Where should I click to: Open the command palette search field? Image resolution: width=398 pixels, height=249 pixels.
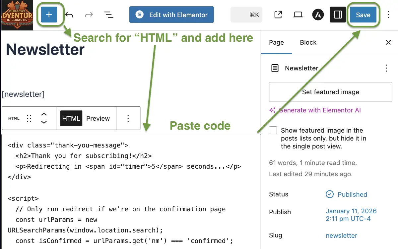(246, 15)
